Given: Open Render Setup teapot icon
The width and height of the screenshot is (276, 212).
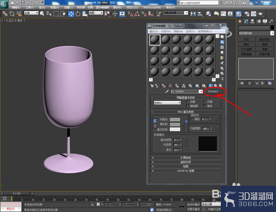Looking at the screenshot, I should tap(247, 14).
